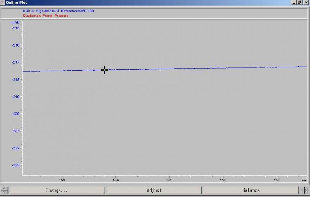Image resolution: width=310 pixels, height=197 pixels.
Task: Click the min time unit label
Action: (x=304, y=180)
